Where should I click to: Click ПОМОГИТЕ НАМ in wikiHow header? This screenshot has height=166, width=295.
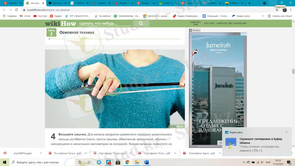tap(195, 23)
